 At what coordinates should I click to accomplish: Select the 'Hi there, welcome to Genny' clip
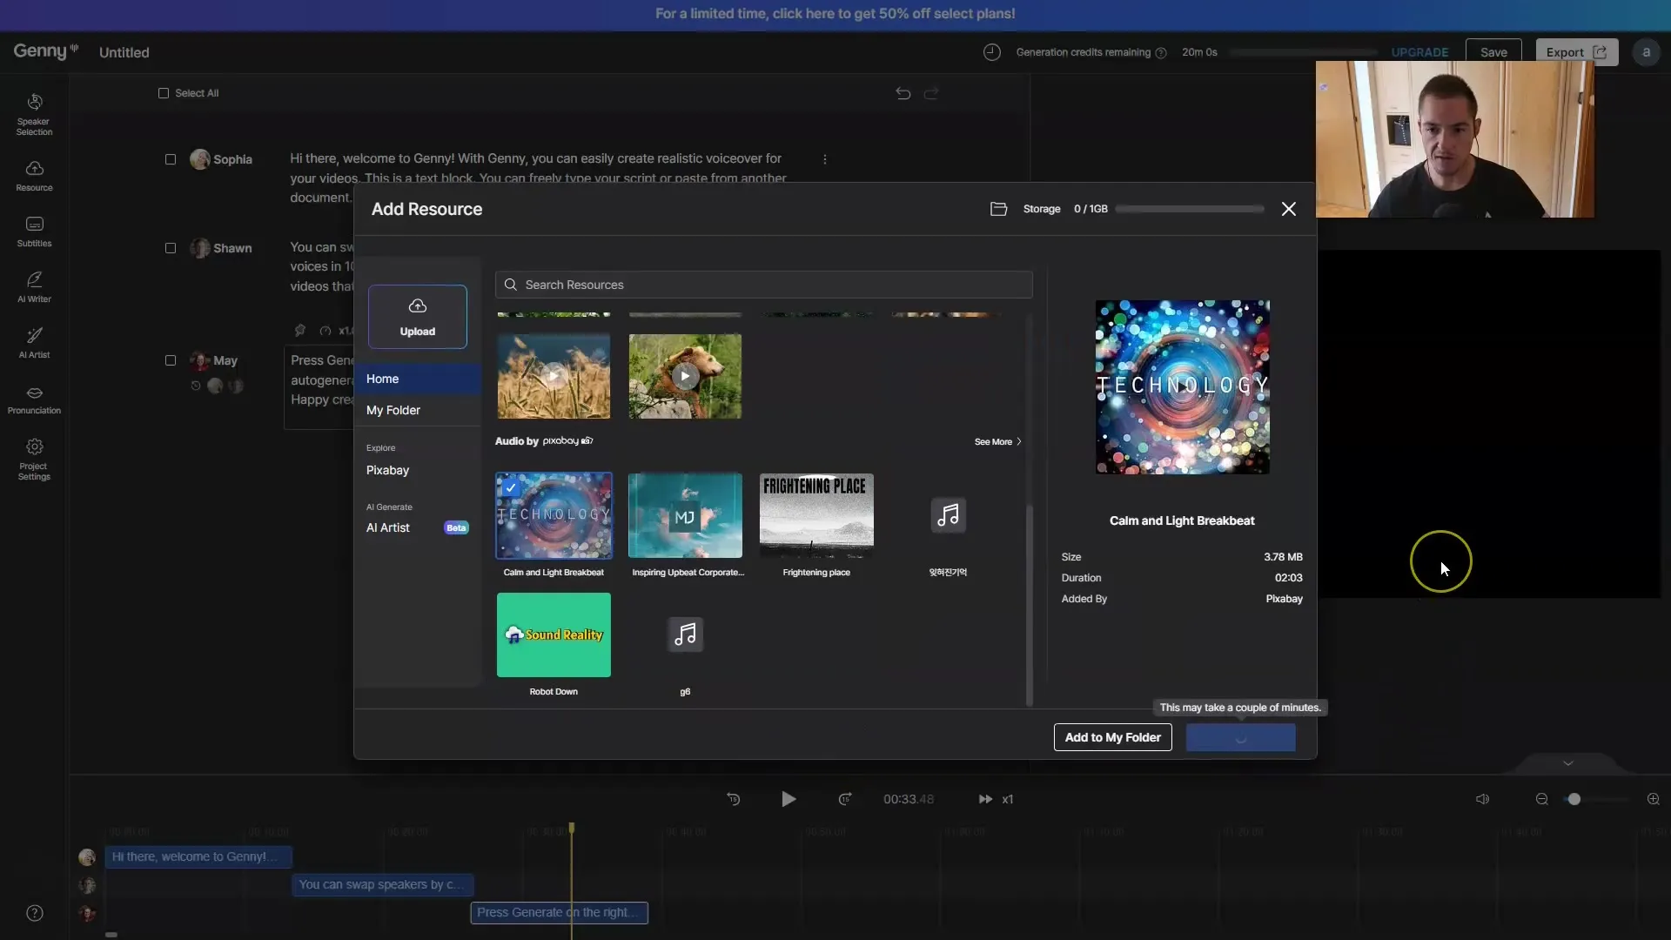tap(198, 856)
